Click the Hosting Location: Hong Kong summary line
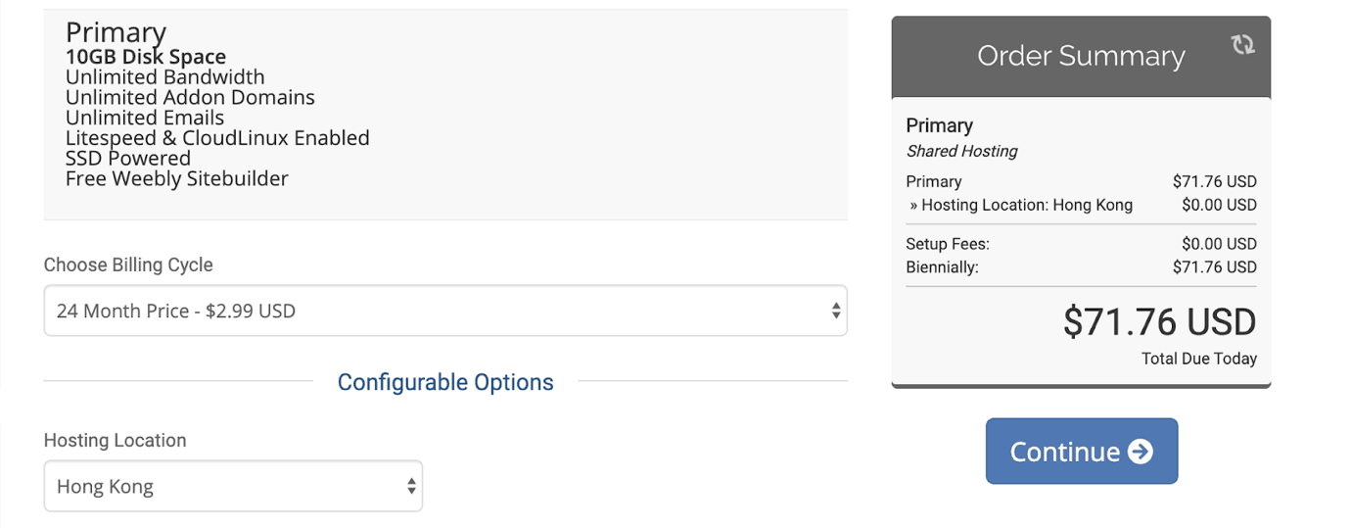This screenshot has height=528, width=1351. (x=1082, y=205)
